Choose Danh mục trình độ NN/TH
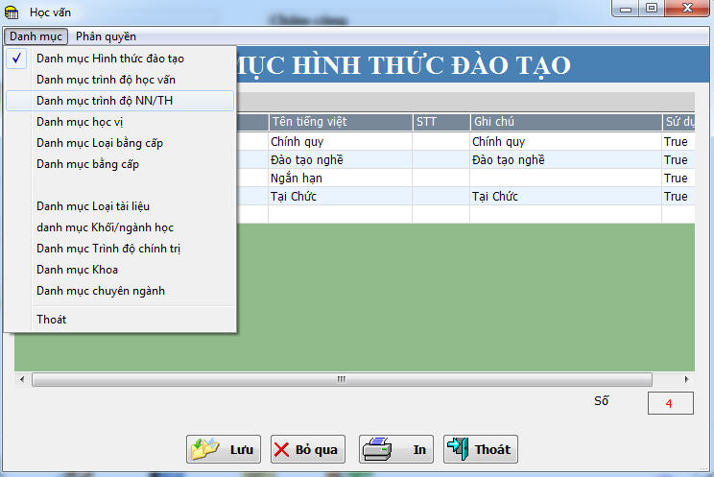The image size is (714, 477). click(x=105, y=101)
